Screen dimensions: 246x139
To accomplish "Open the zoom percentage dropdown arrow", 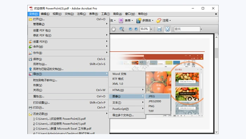I will 151,29.
